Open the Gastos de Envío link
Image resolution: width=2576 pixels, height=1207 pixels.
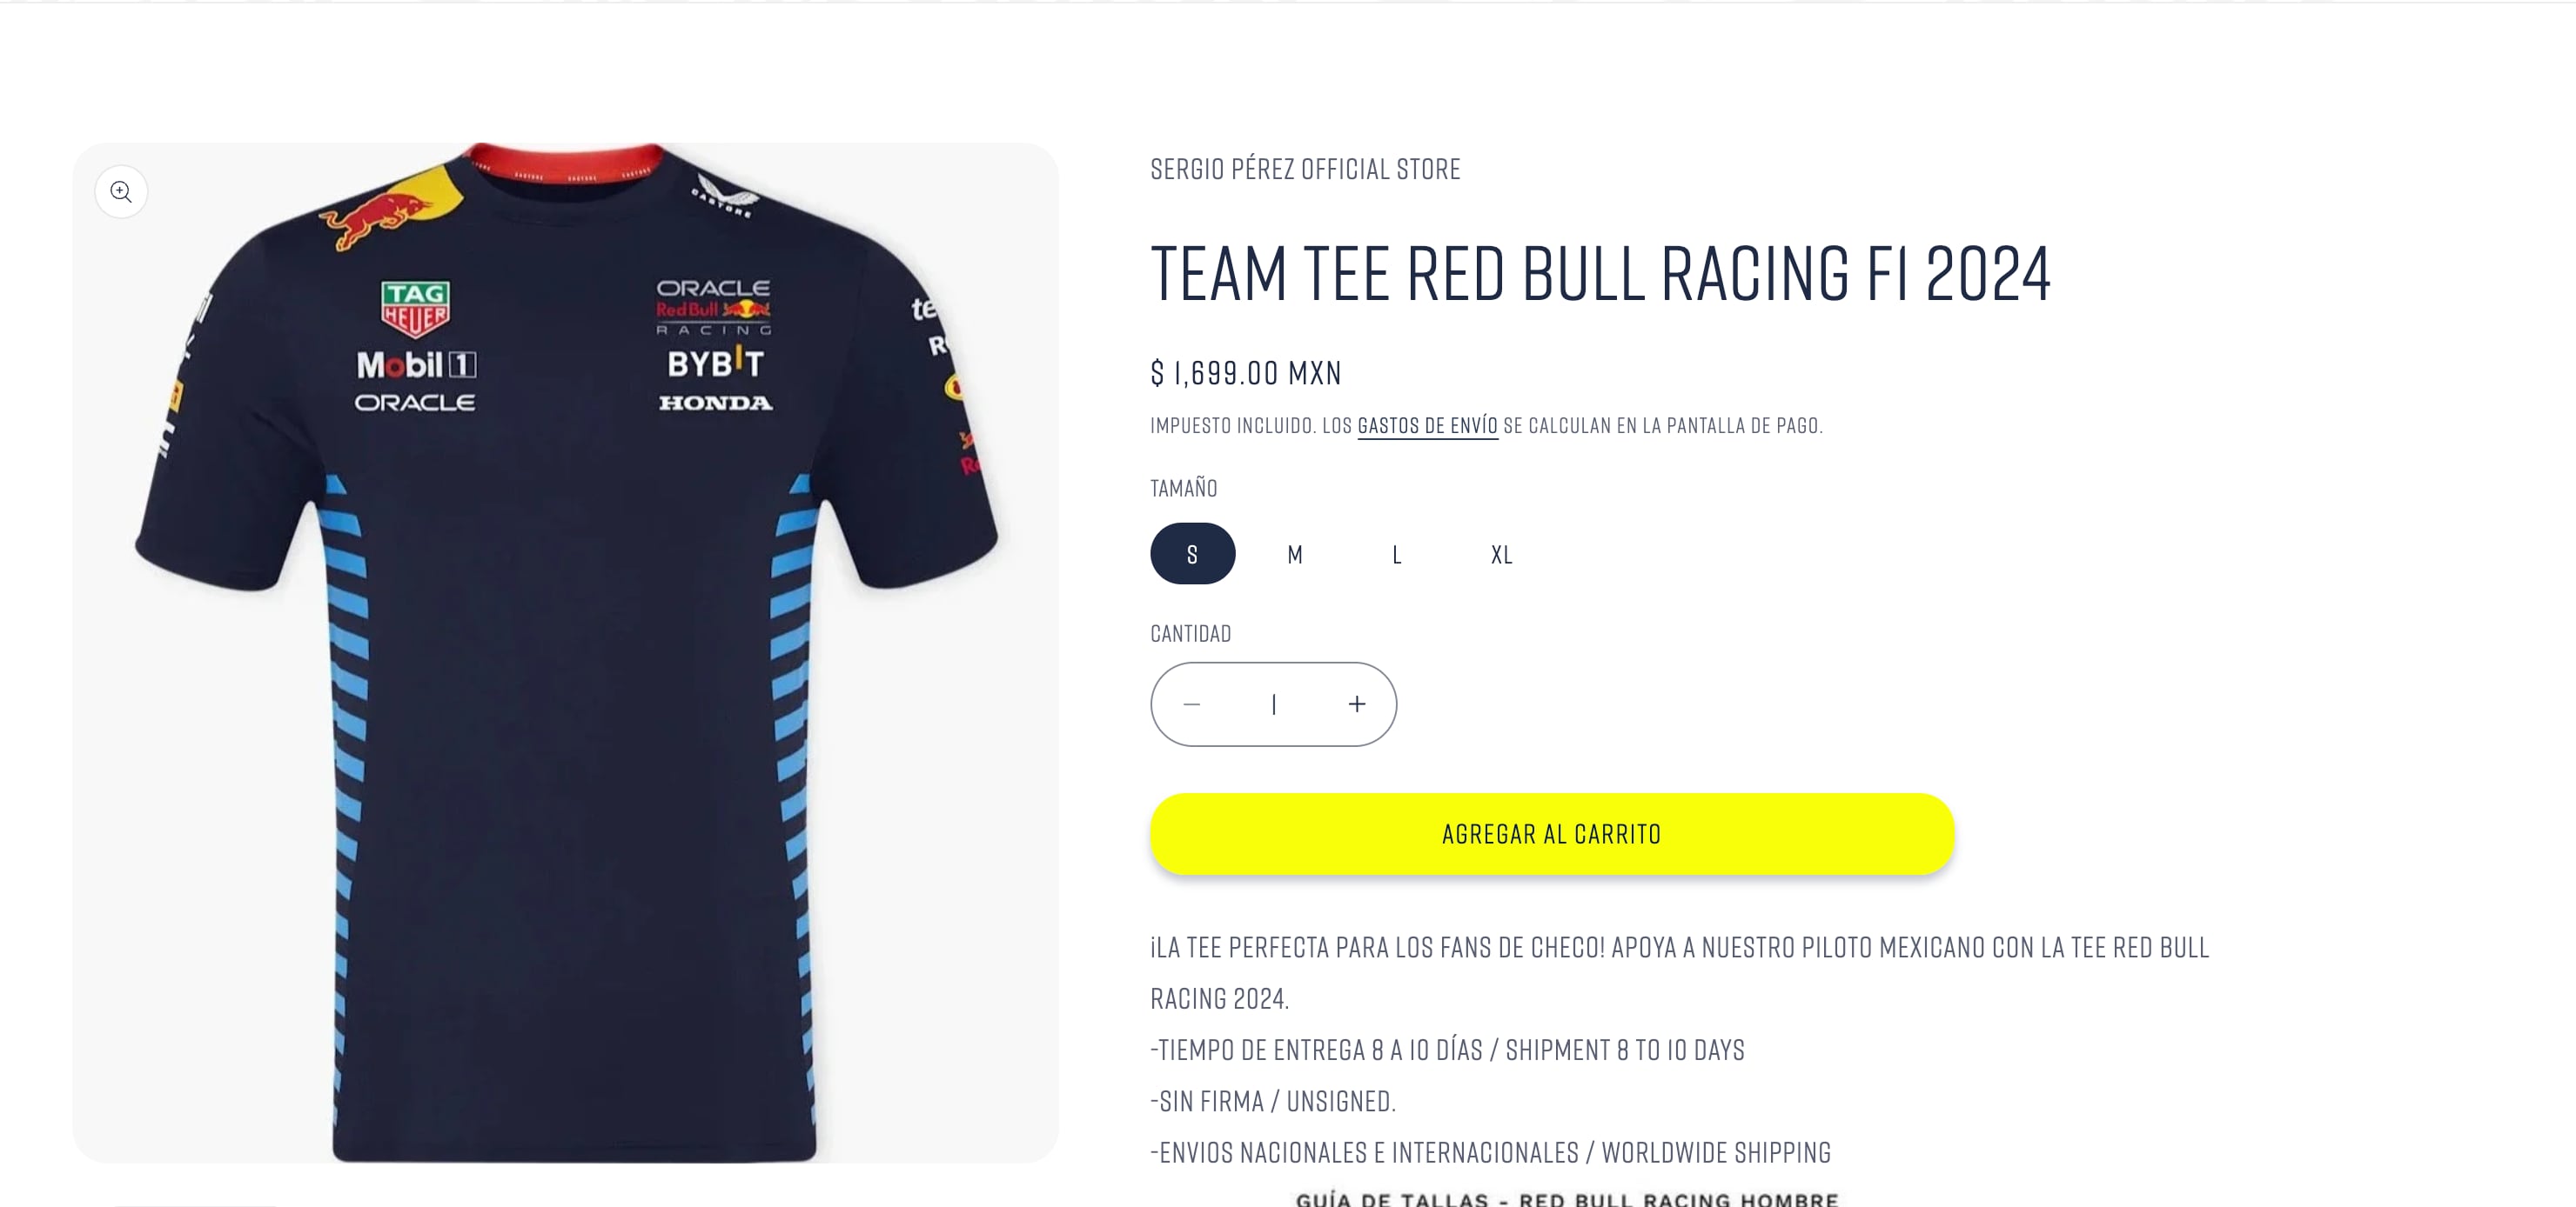tap(1427, 425)
